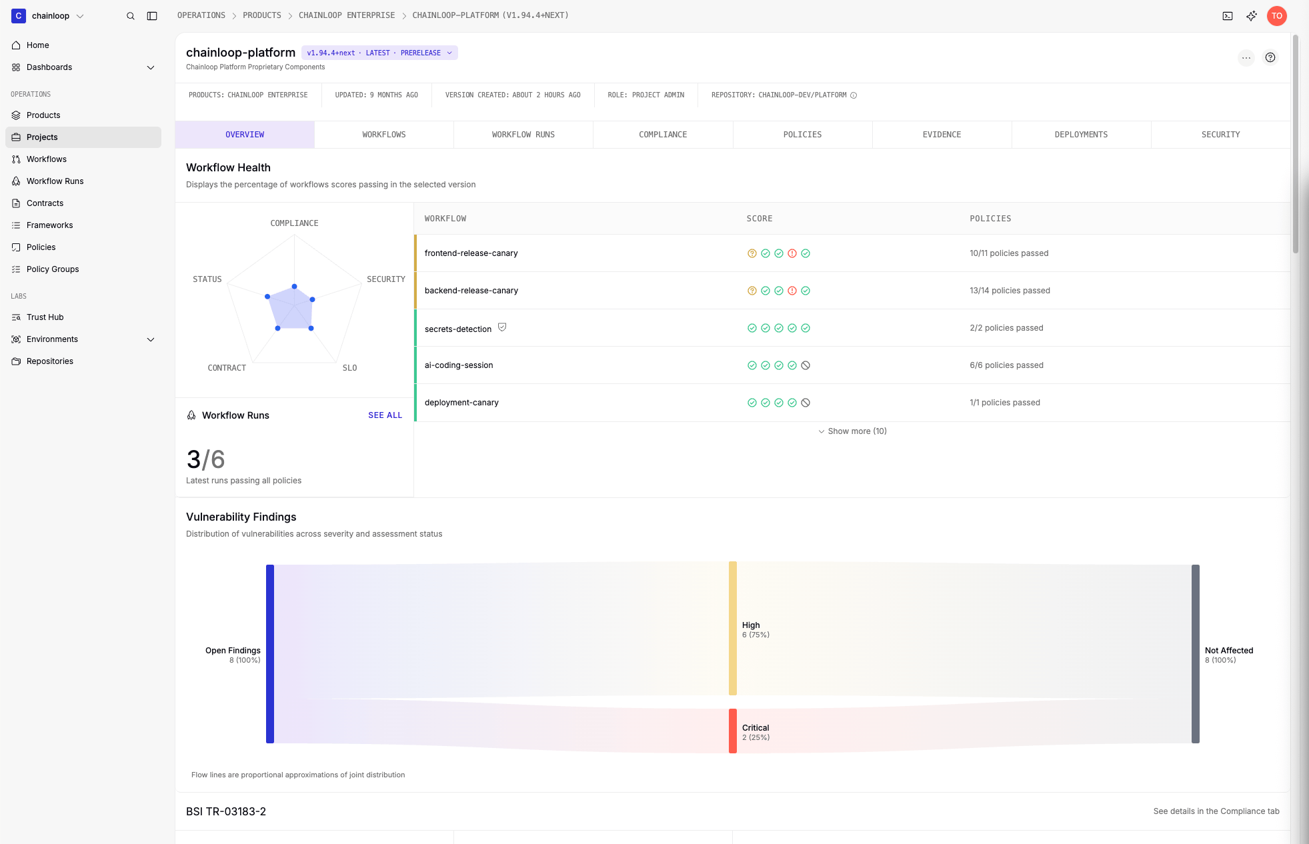Image resolution: width=1309 pixels, height=844 pixels.
Task: Open the AI sparkle assistant icon
Action: pos(1252,16)
